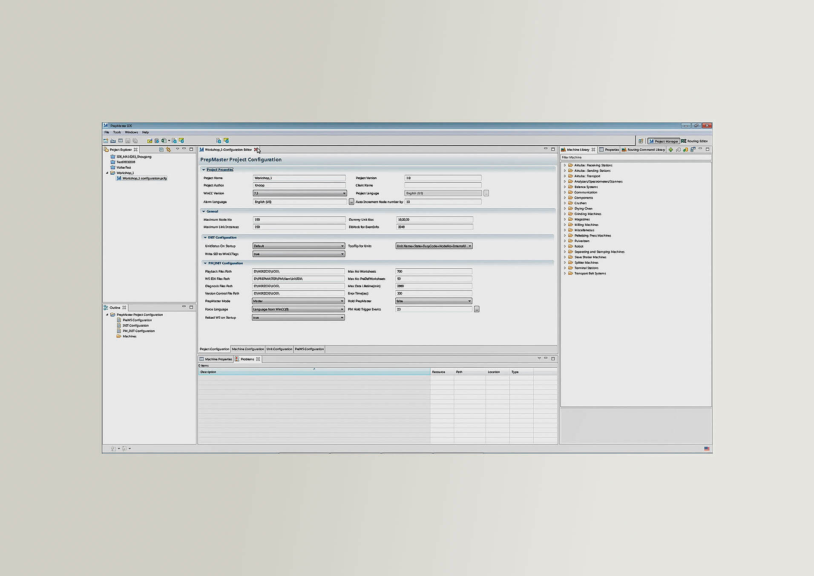Screen dimensions: 814x576
Task: Click the browse button next to Project Language
Action: pyautogui.click(x=486, y=193)
